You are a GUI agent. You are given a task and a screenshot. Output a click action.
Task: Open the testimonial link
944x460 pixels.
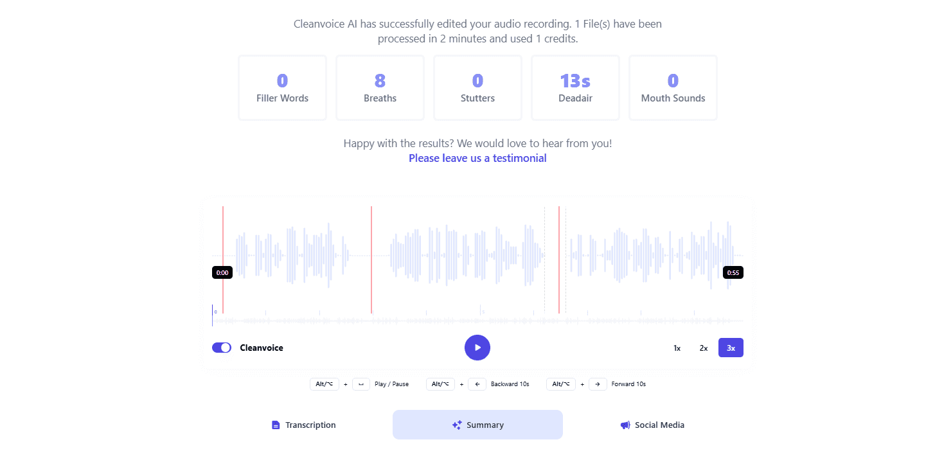(477, 158)
